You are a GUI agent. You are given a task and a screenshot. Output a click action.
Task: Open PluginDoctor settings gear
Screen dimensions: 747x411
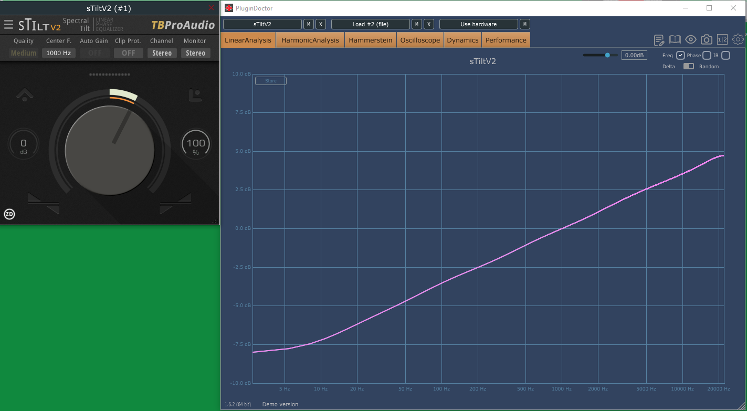[x=738, y=39]
